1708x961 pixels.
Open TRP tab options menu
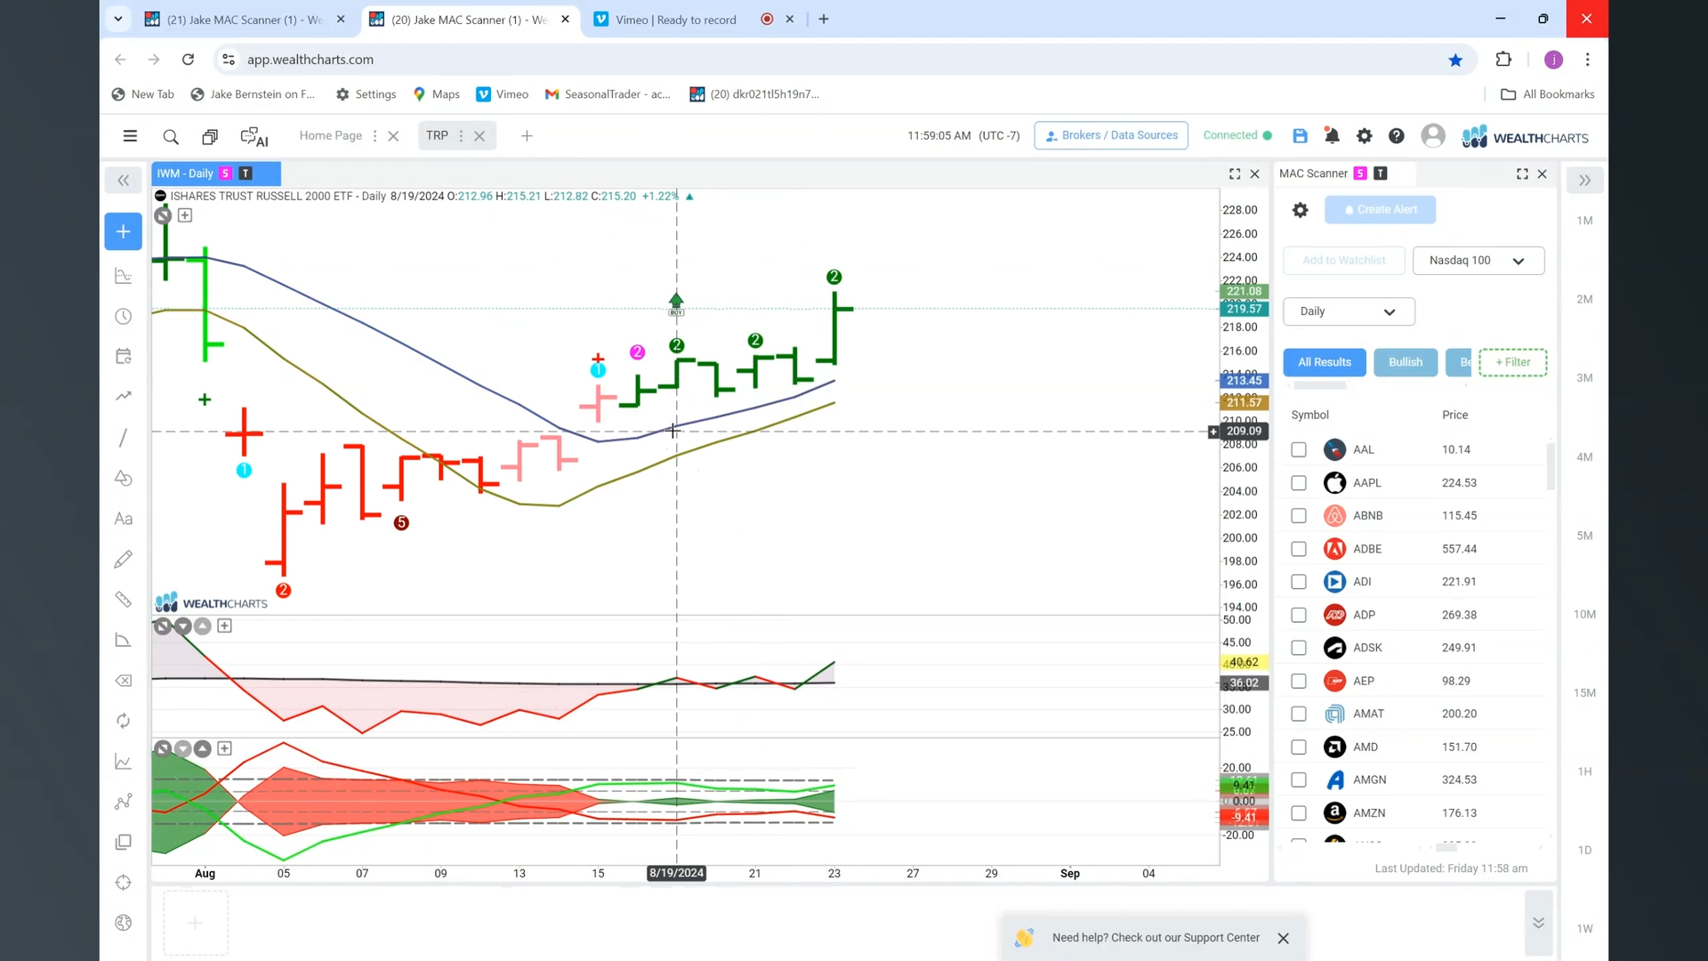point(461,136)
